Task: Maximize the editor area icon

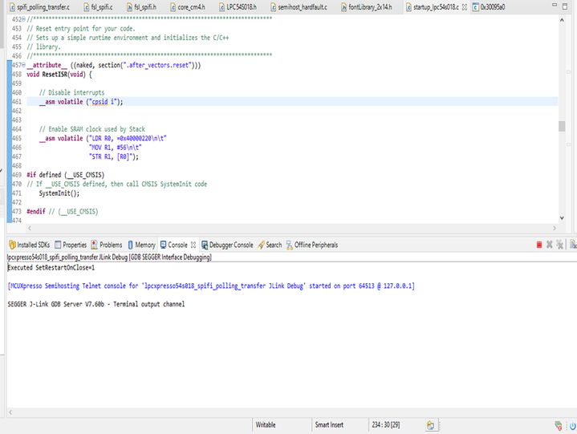Action: (x=565, y=6)
